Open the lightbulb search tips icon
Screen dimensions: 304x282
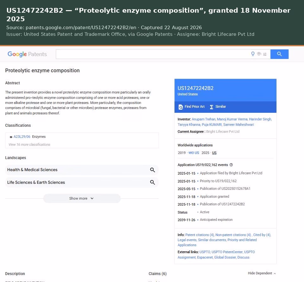(253, 54)
